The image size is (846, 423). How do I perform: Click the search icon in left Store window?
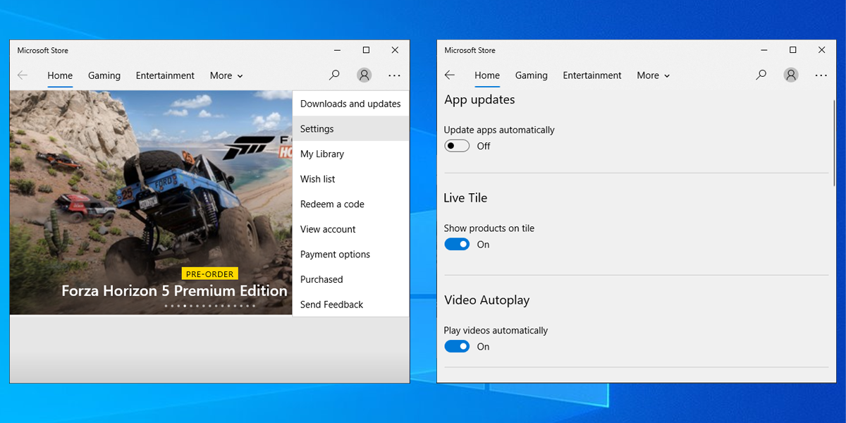coord(334,75)
